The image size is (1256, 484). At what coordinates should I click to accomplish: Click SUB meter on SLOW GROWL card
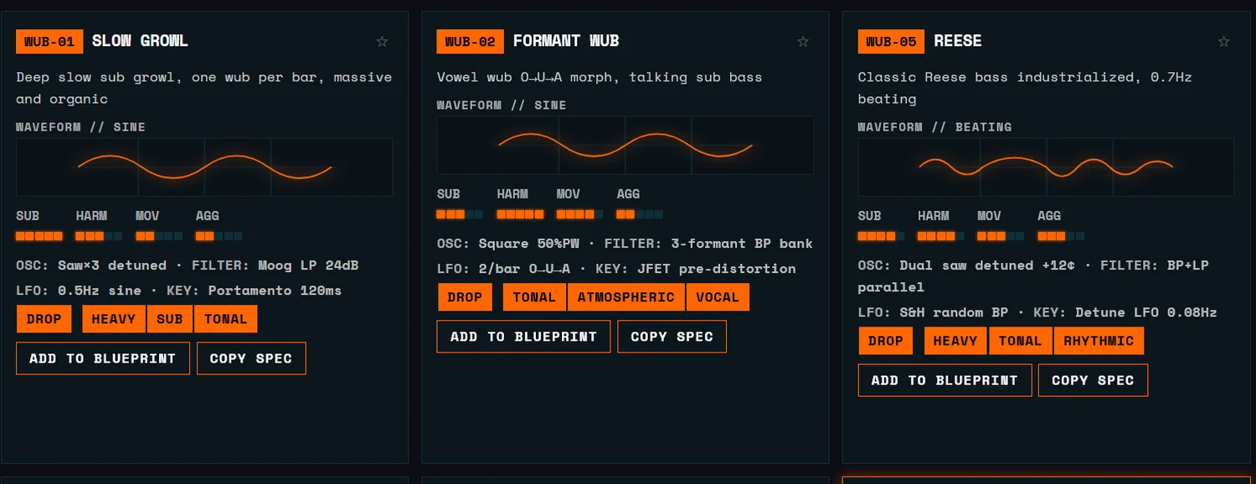coord(39,236)
